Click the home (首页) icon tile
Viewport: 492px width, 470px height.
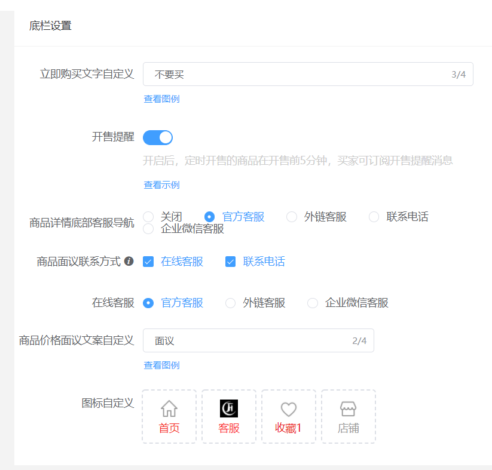click(169, 416)
